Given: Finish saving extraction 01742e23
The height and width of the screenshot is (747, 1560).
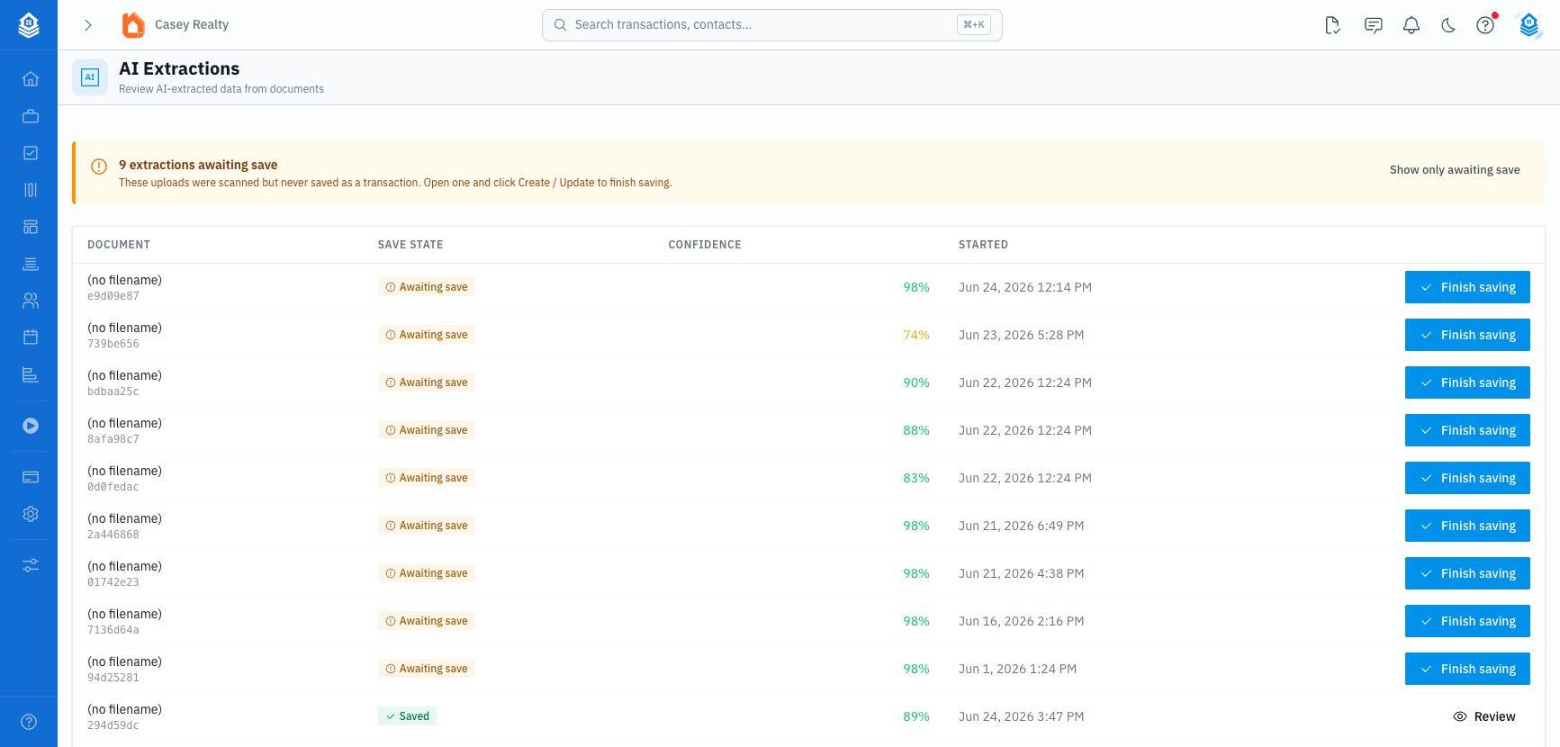Looking at the screenshot, I should point(1467,573).
